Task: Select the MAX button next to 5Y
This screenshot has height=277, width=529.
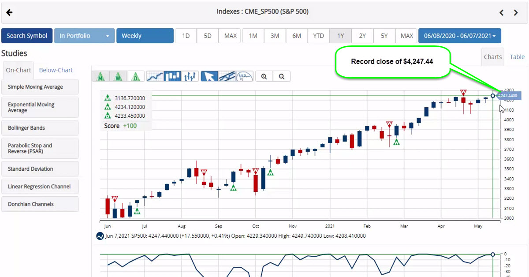Action: [x=406, y=36]
